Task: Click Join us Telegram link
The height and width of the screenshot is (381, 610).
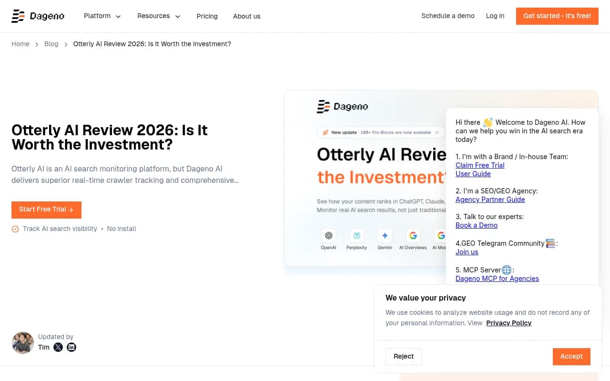Action: click(467, 252)
